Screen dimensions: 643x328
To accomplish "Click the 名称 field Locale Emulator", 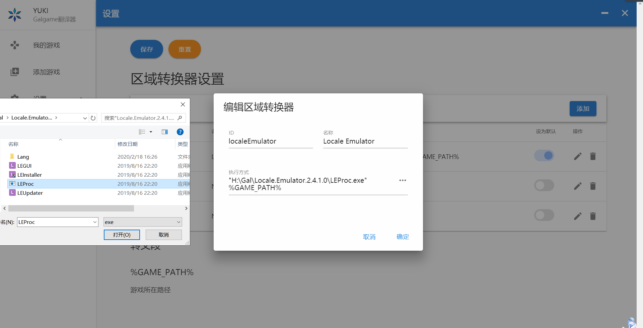I will (x=365, y=141).
